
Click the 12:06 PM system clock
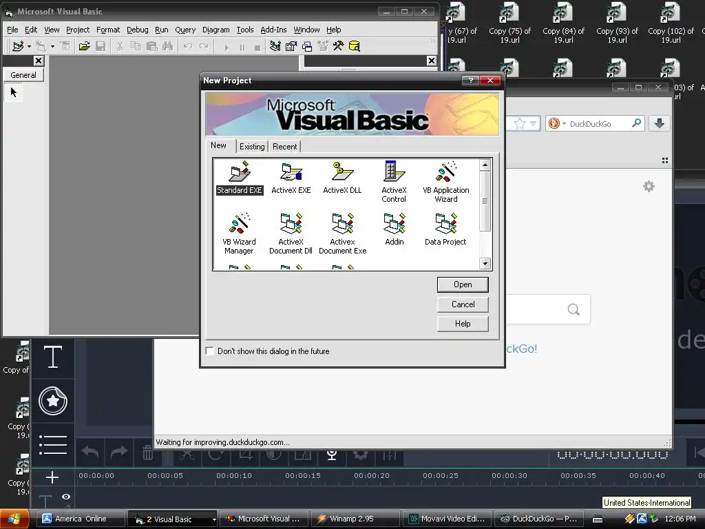point(680,519)
